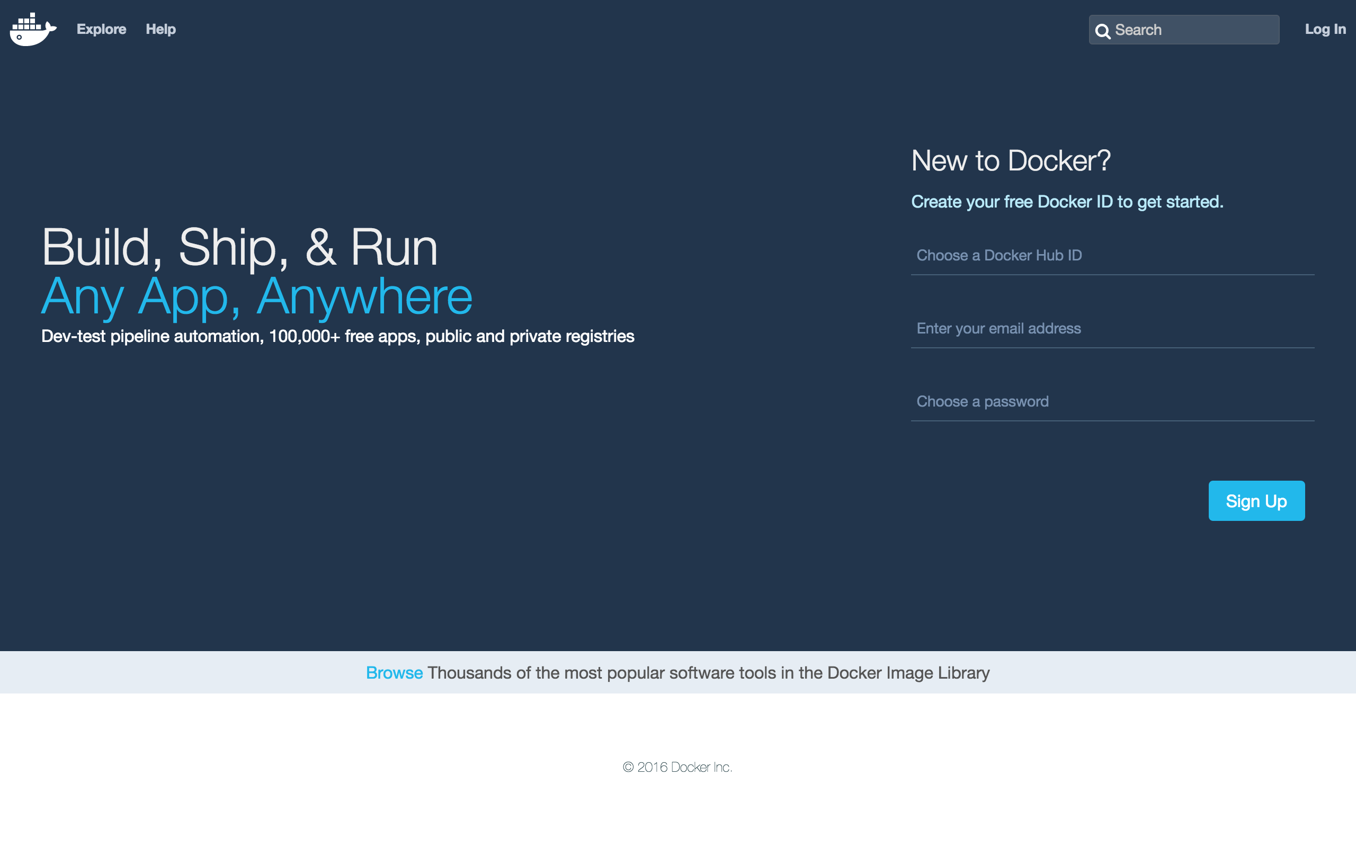1356x847 pixels.
Task: Click into the Choose a password field
Action: tap(1112, 402)
